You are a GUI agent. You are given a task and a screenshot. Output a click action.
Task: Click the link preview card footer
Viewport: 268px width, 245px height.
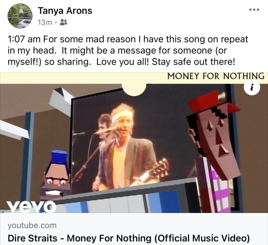point(134,229)
